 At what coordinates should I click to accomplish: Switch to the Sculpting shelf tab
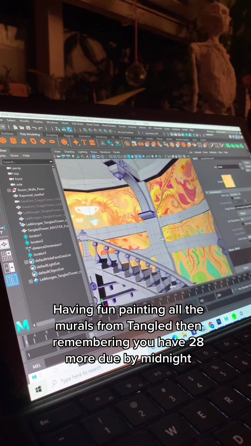(52, 135)
